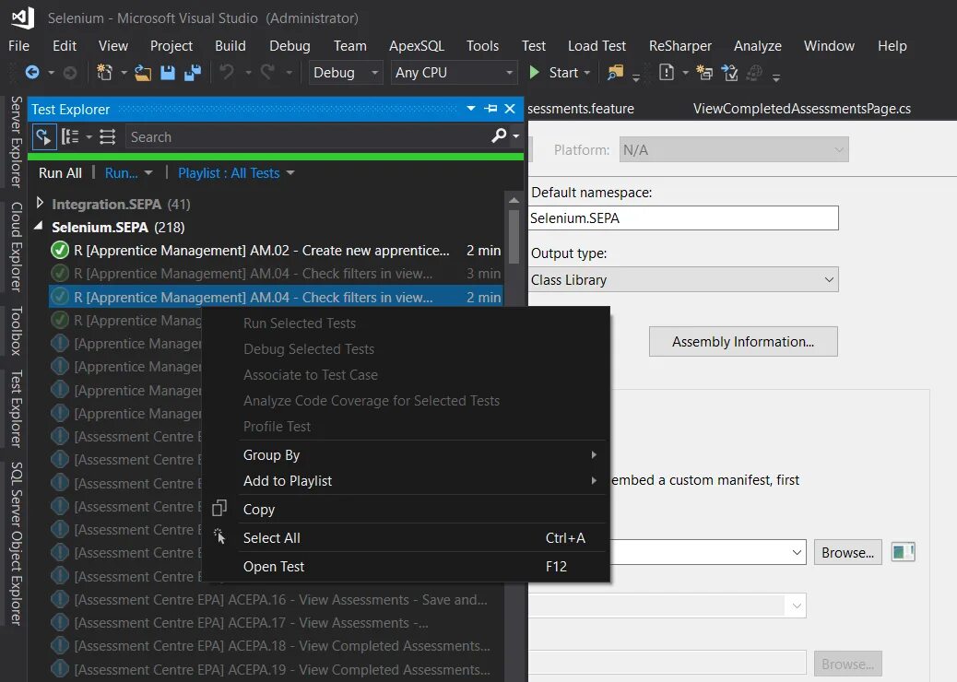
Task: Click the magnifier search icon in Test Explorer
Action: click(x=499, y=135)
